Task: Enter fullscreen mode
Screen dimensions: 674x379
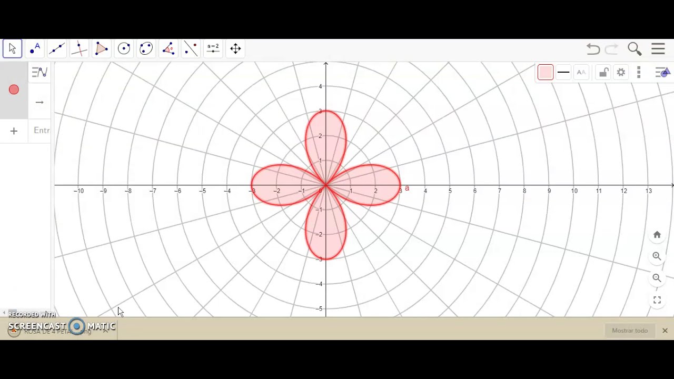Action: click(x=657, y=300)
